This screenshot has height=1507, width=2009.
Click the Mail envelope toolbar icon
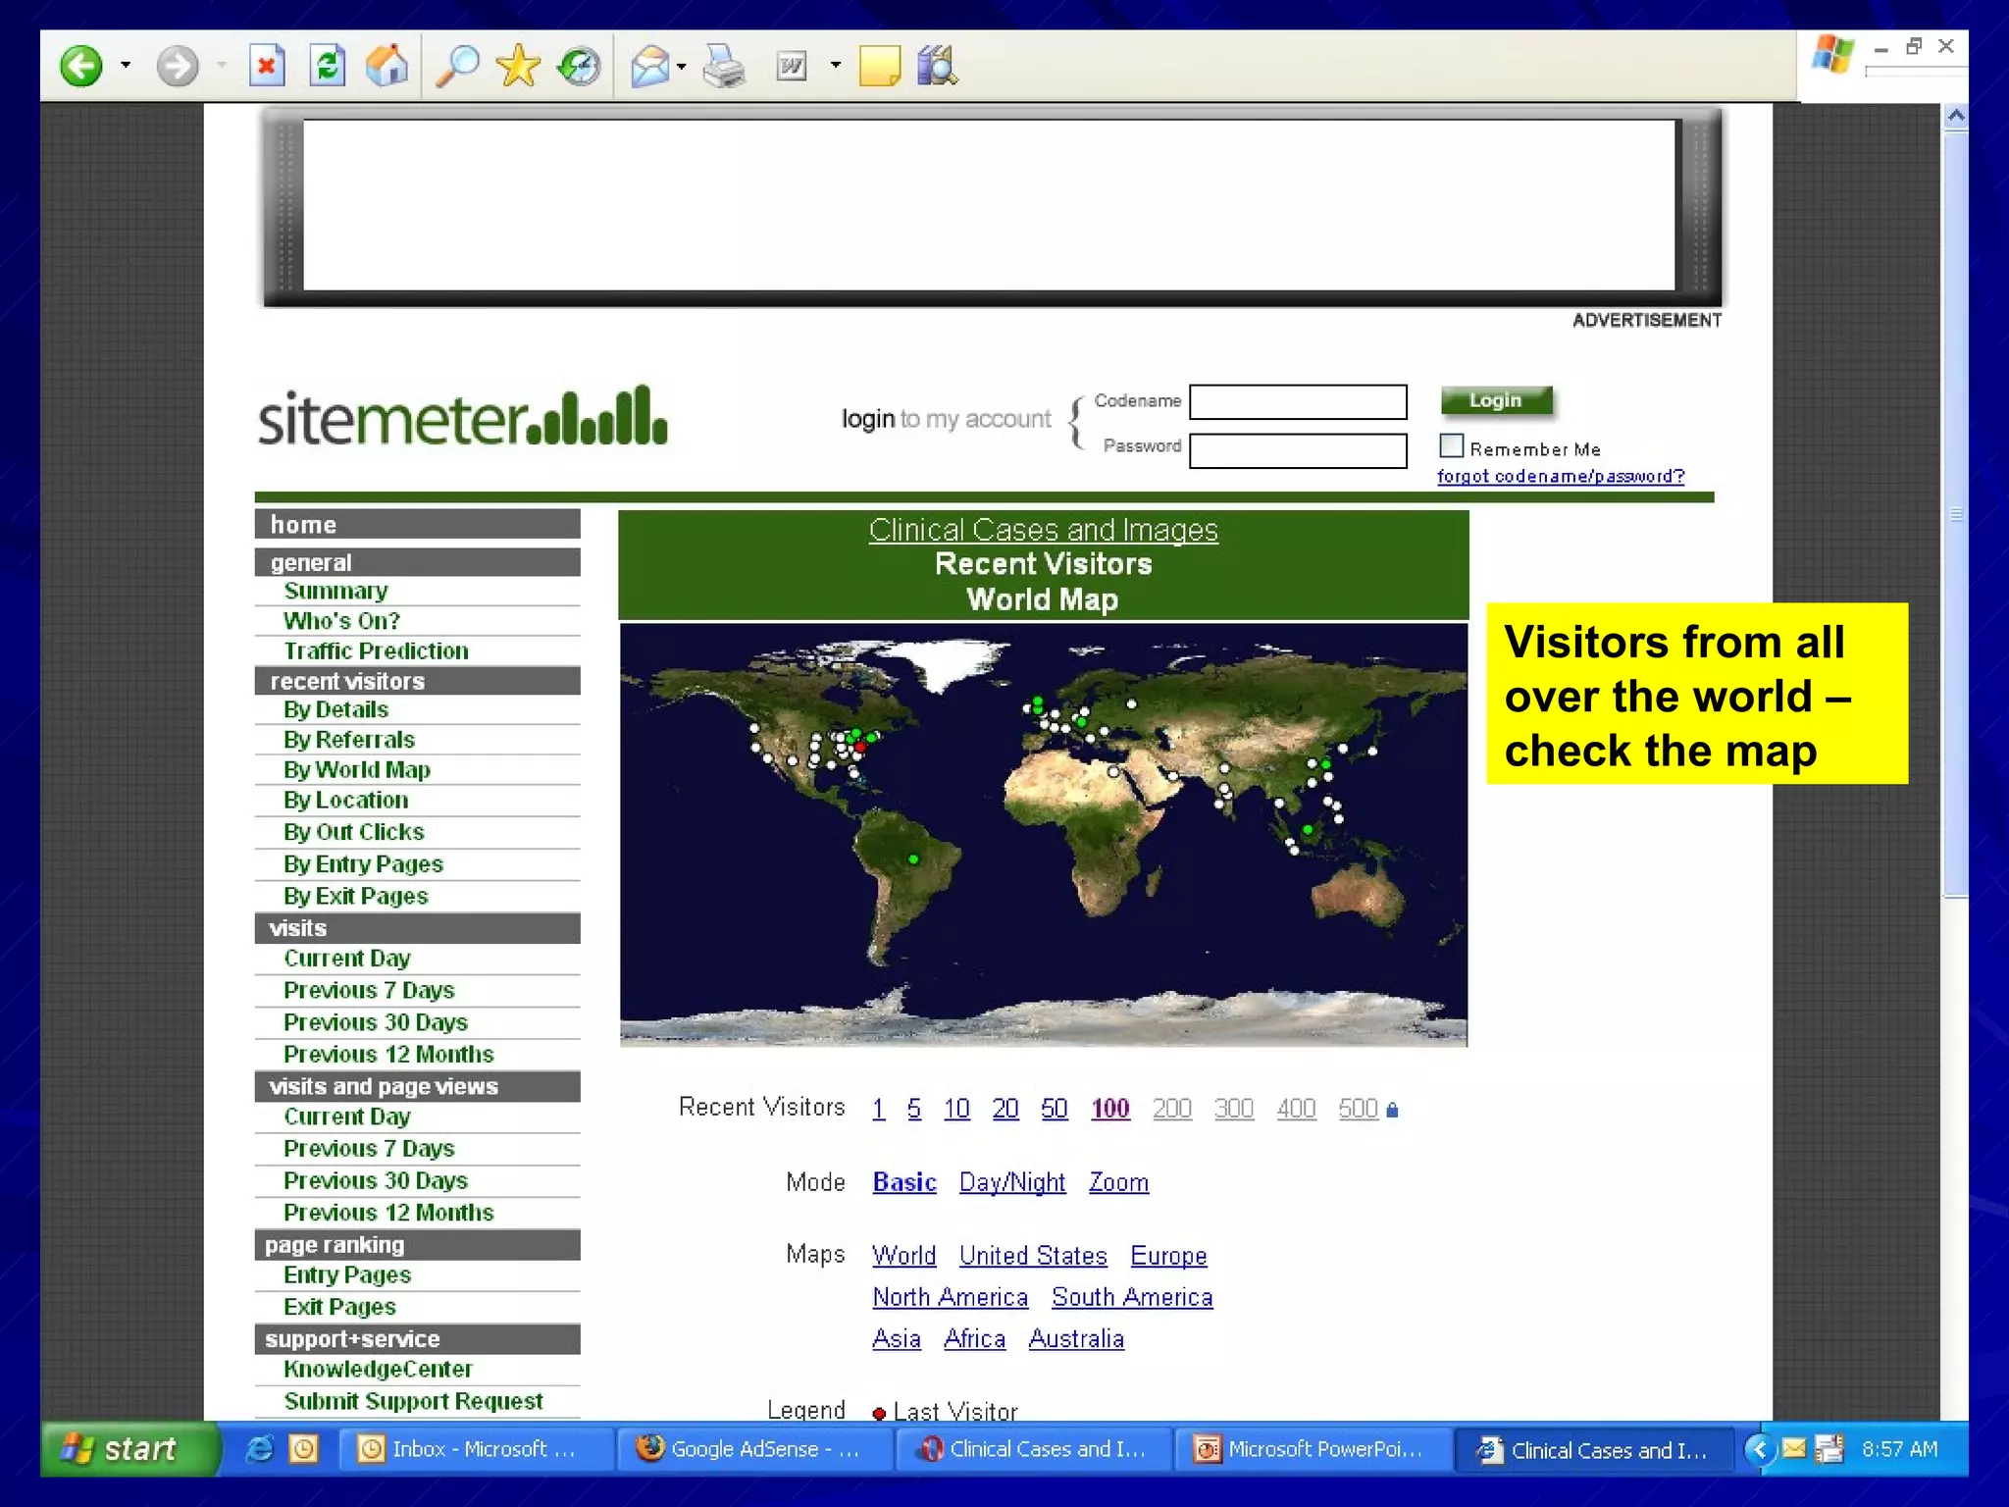point(649,67)
